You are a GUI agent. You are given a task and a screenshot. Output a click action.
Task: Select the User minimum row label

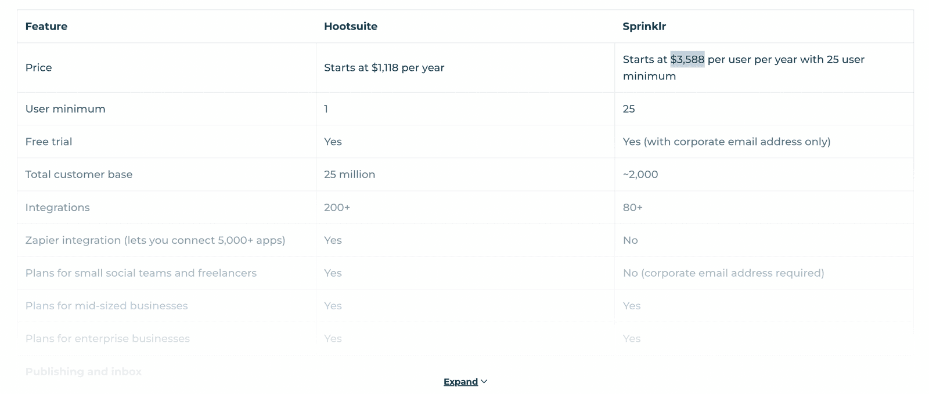pyautogui.click(x=65, y=109)
